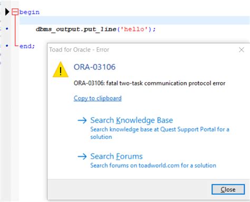
Task: Open the Search Forums link
Action: [117, 156]
